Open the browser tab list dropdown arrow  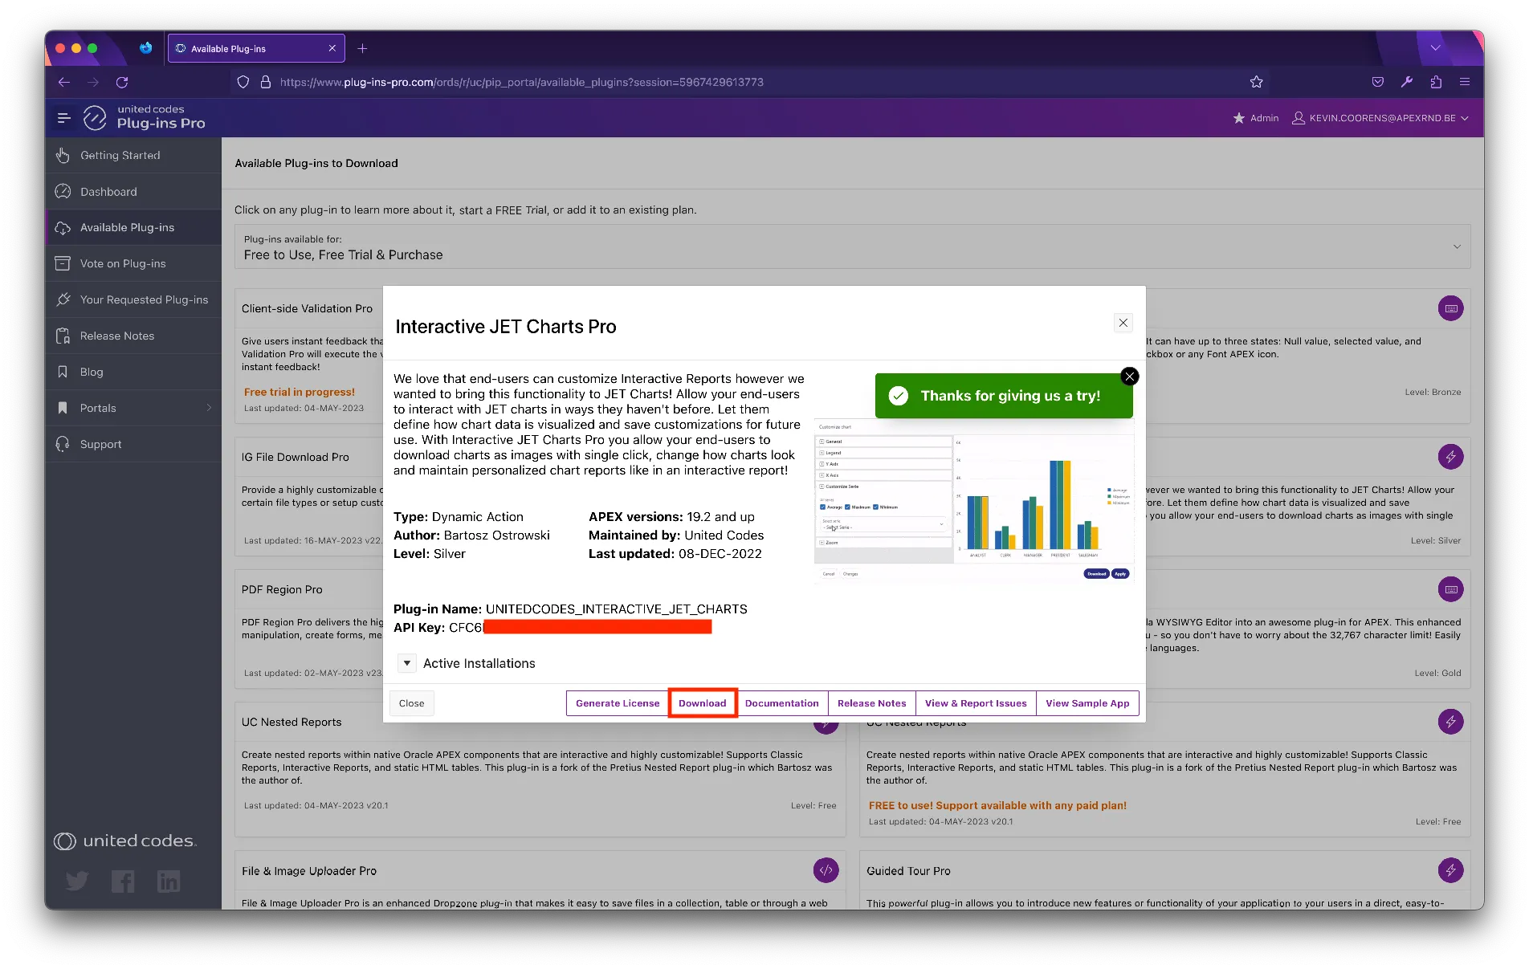click(x=1435, y=48)
